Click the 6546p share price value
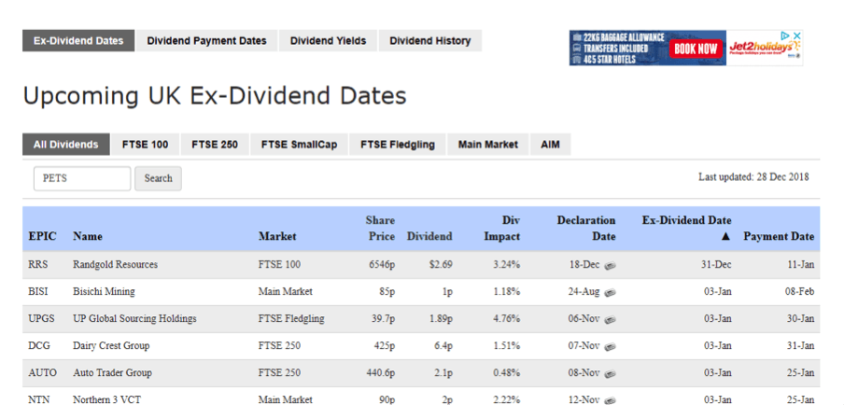The image size is (844, 405). pos(381,265)
